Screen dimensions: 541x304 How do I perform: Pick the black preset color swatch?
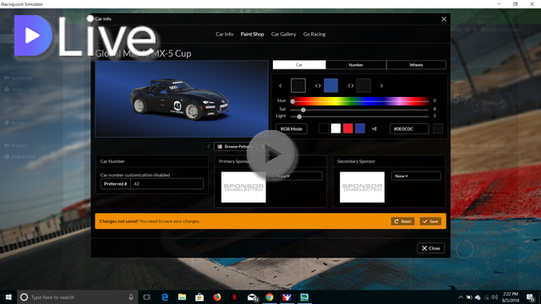(324, 128)
